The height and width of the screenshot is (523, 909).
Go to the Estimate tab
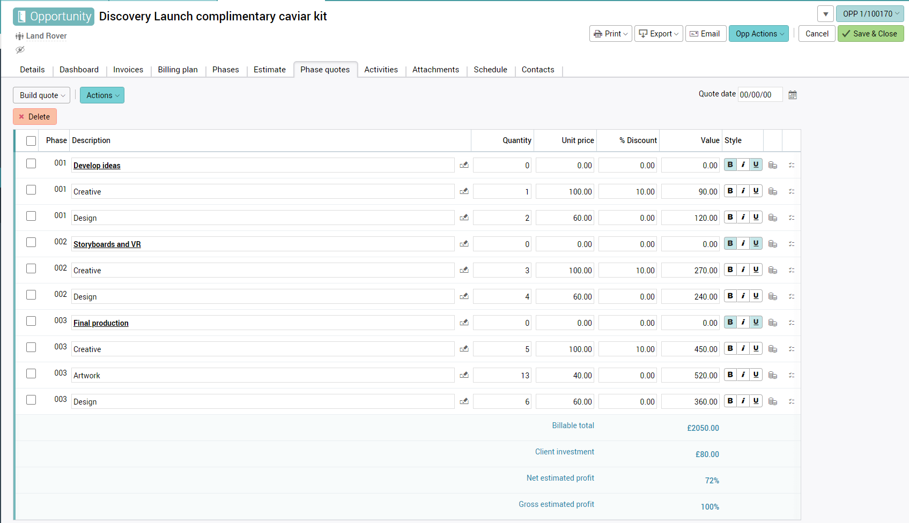(x=269, y=70)
